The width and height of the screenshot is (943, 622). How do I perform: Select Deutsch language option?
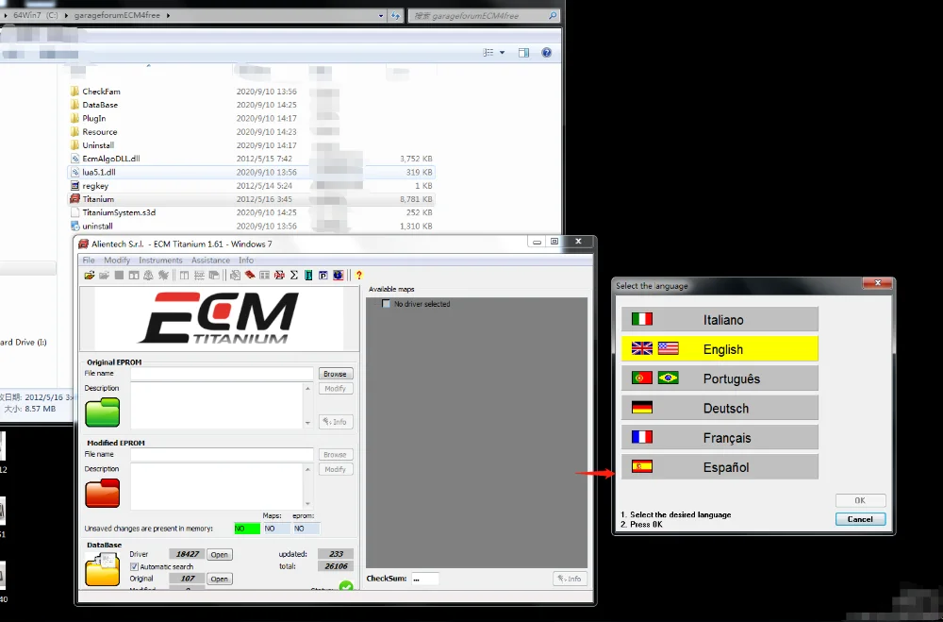click(720, 408)
